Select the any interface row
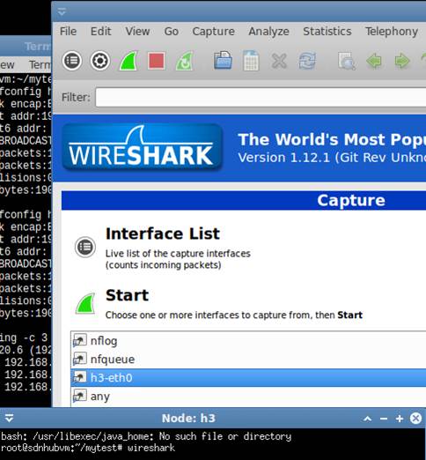426x460 pixels. [248, 397]
